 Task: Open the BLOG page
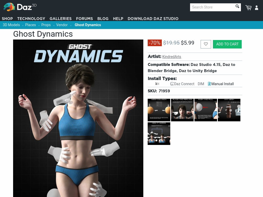click(103, 18)
